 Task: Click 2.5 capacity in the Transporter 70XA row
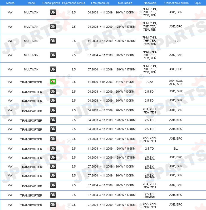pos(73,82)
